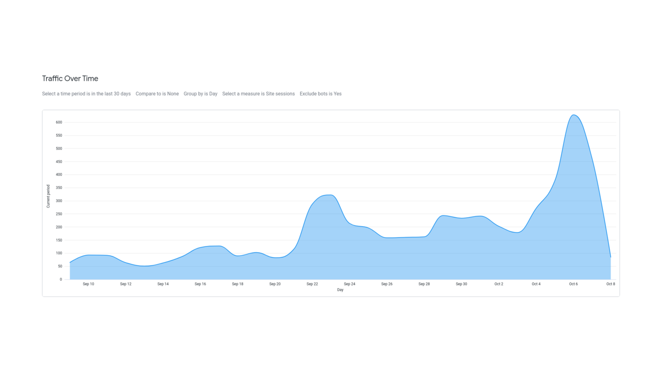Click the 600 gridline value on the y-axis
The image size is (662, 372).
(x=59, y=122)
